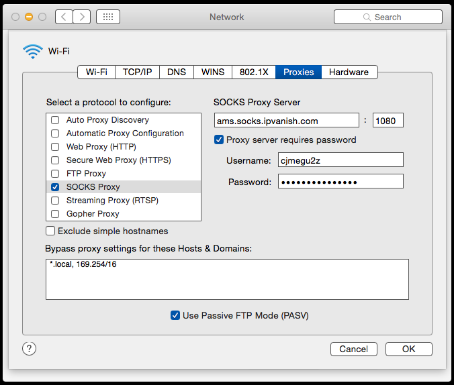Select the Proxies tab
The width and height of the screenshot is (454, 385).
[x=298, y=72]
